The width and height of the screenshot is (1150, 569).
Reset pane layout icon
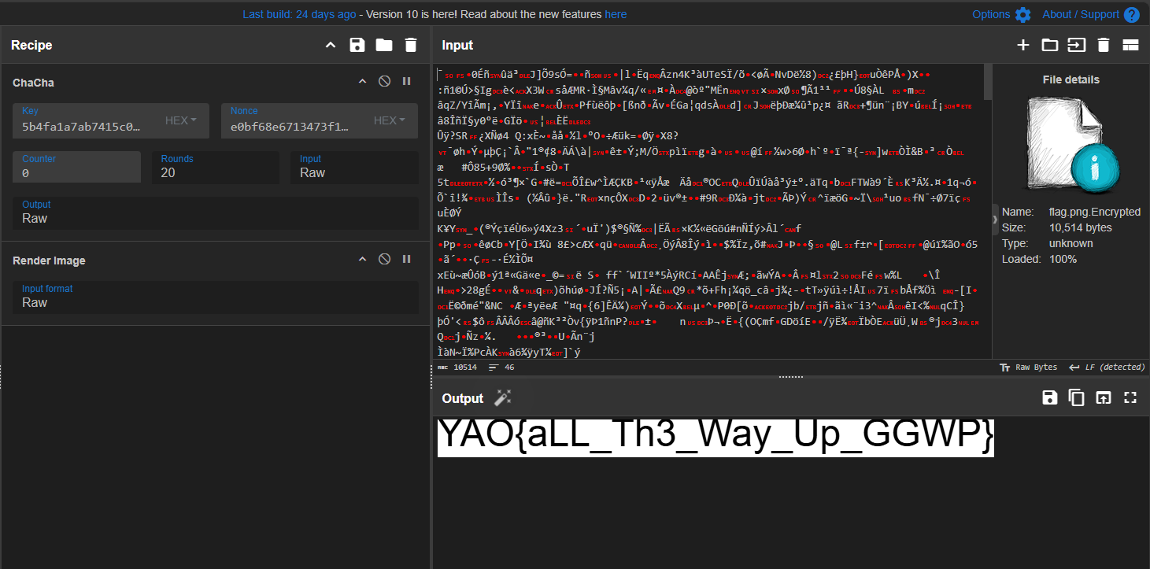(x=1130, y=45)
